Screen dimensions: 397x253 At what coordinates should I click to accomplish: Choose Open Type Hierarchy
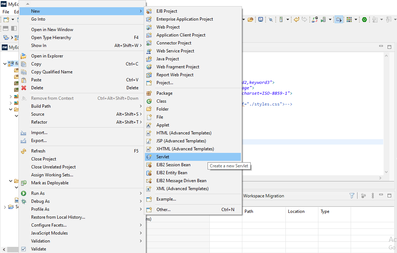pos(82,38)
